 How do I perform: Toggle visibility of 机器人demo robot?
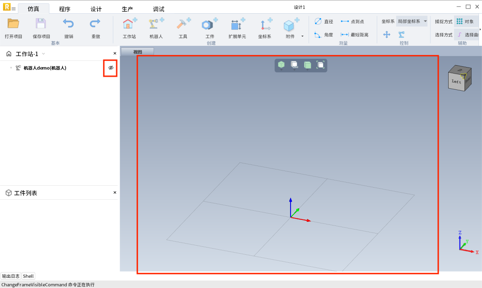(111, 68)
